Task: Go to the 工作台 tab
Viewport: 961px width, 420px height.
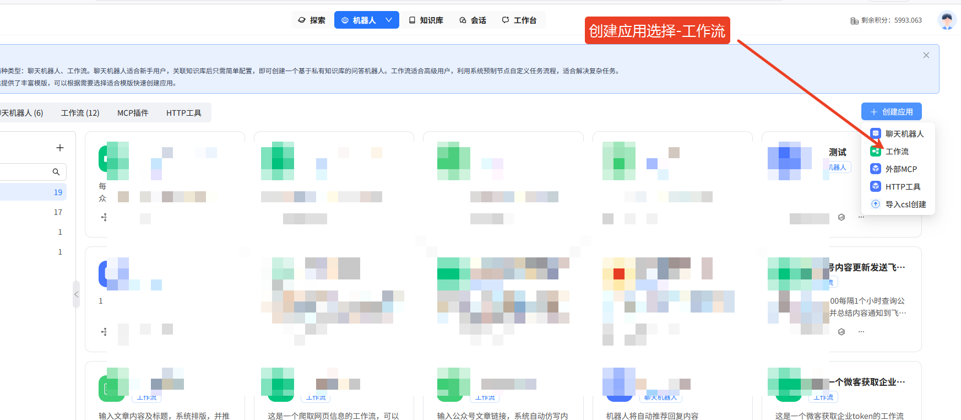Action: tap(519, 20)
